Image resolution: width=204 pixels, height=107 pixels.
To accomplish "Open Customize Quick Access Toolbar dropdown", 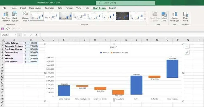I will [x=19, y=29].
